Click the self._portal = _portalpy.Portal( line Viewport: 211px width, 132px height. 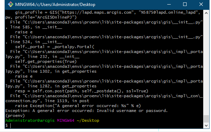pos(55,47)
